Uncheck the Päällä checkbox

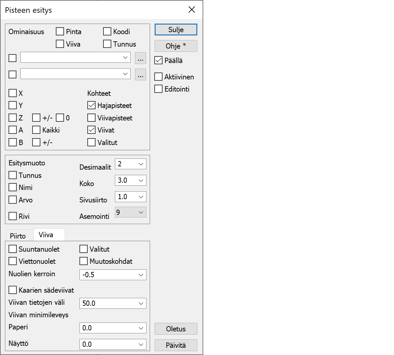[x=159, y=60]
